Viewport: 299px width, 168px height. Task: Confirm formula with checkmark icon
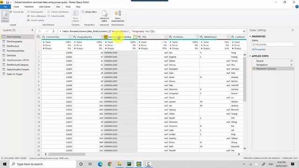[47, 31]
